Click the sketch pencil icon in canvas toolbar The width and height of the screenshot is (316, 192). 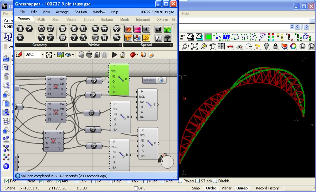(19, 55)
